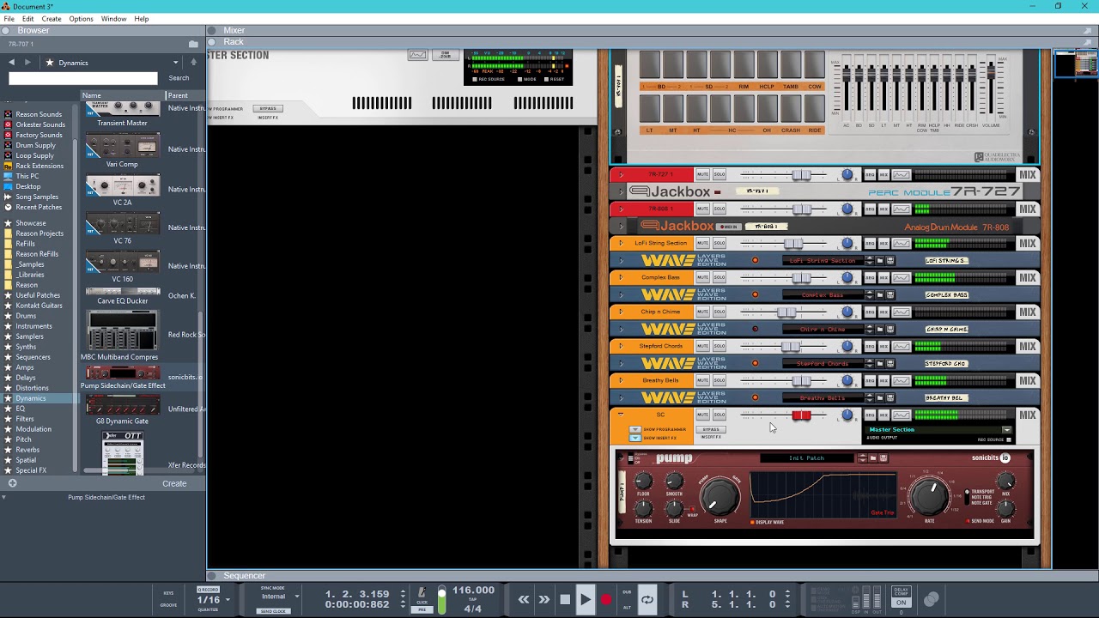Mute the Breathy Bells channel
Image resolution: width=1099 pixels, height=618 pixels.
pyautogui.click(x=702, y=380)
